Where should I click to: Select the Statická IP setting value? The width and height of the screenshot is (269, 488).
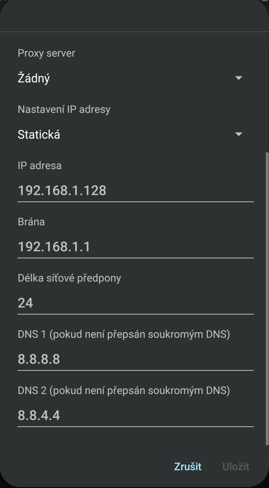pyautogui.click(x=39, y=135)
